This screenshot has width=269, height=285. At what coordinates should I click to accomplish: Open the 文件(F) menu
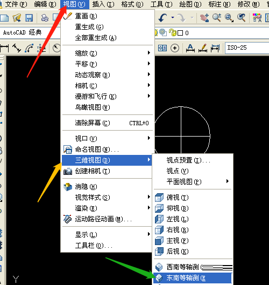(16, 4)
